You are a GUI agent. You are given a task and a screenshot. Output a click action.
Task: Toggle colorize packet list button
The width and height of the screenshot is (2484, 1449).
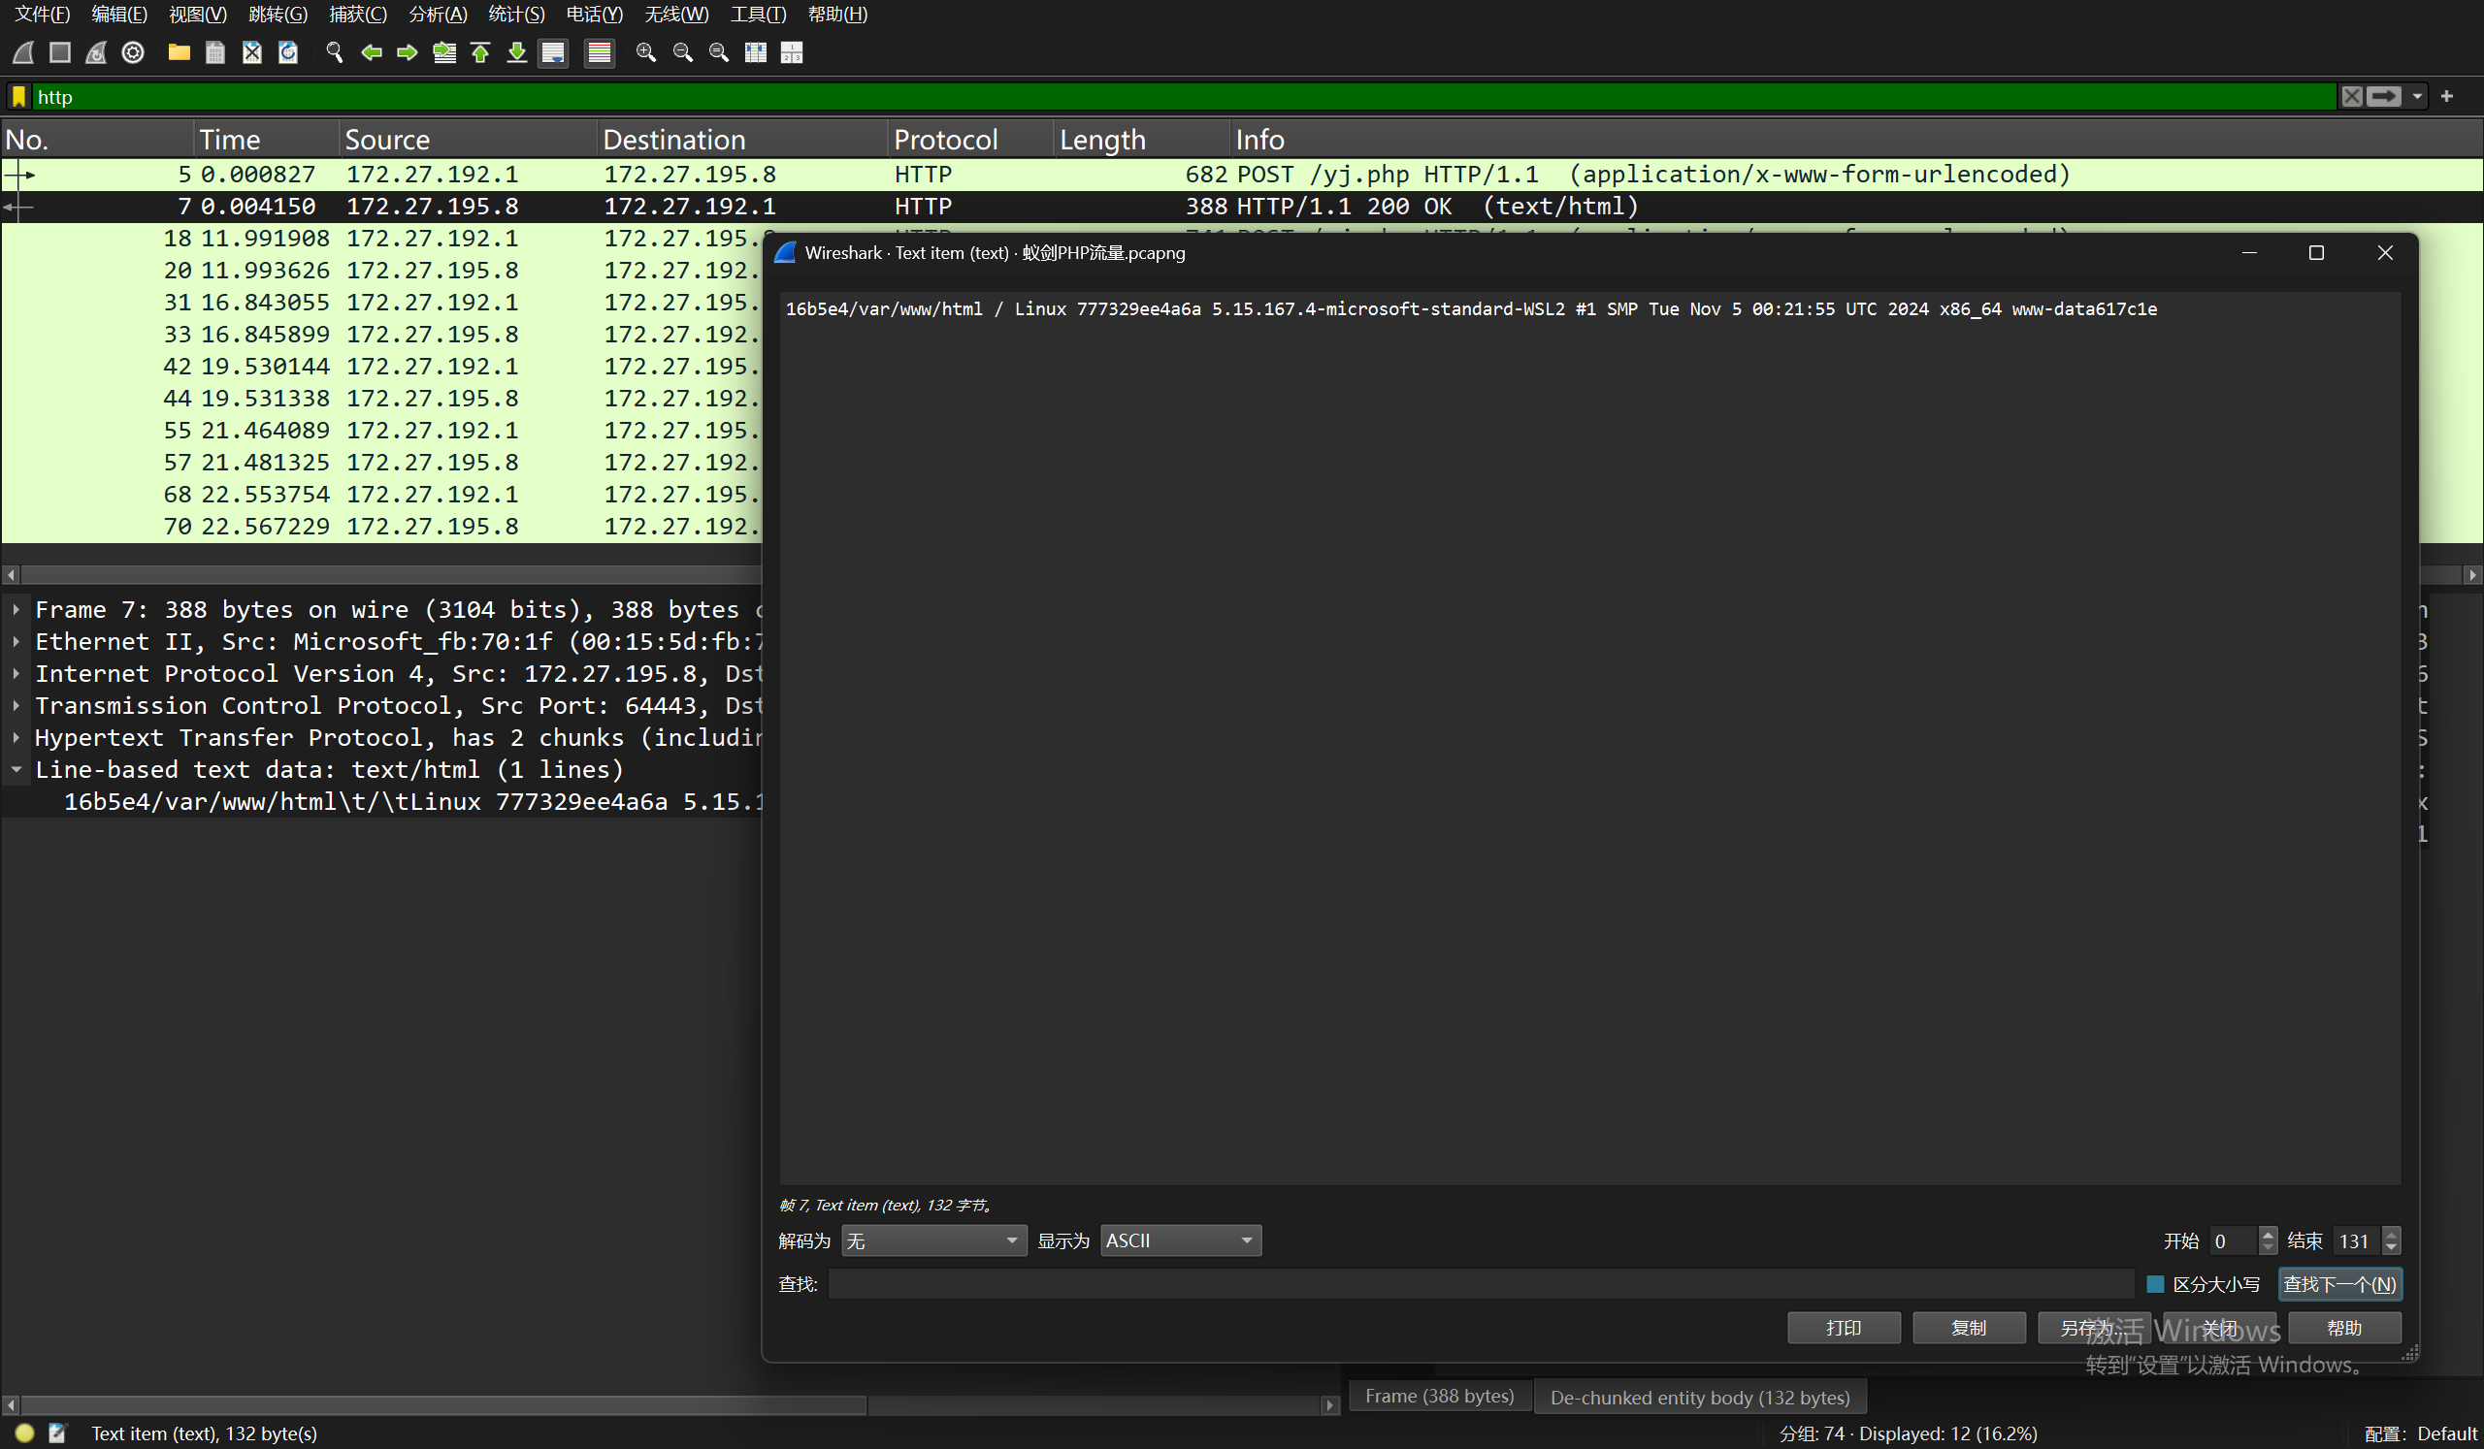[600, 52]
